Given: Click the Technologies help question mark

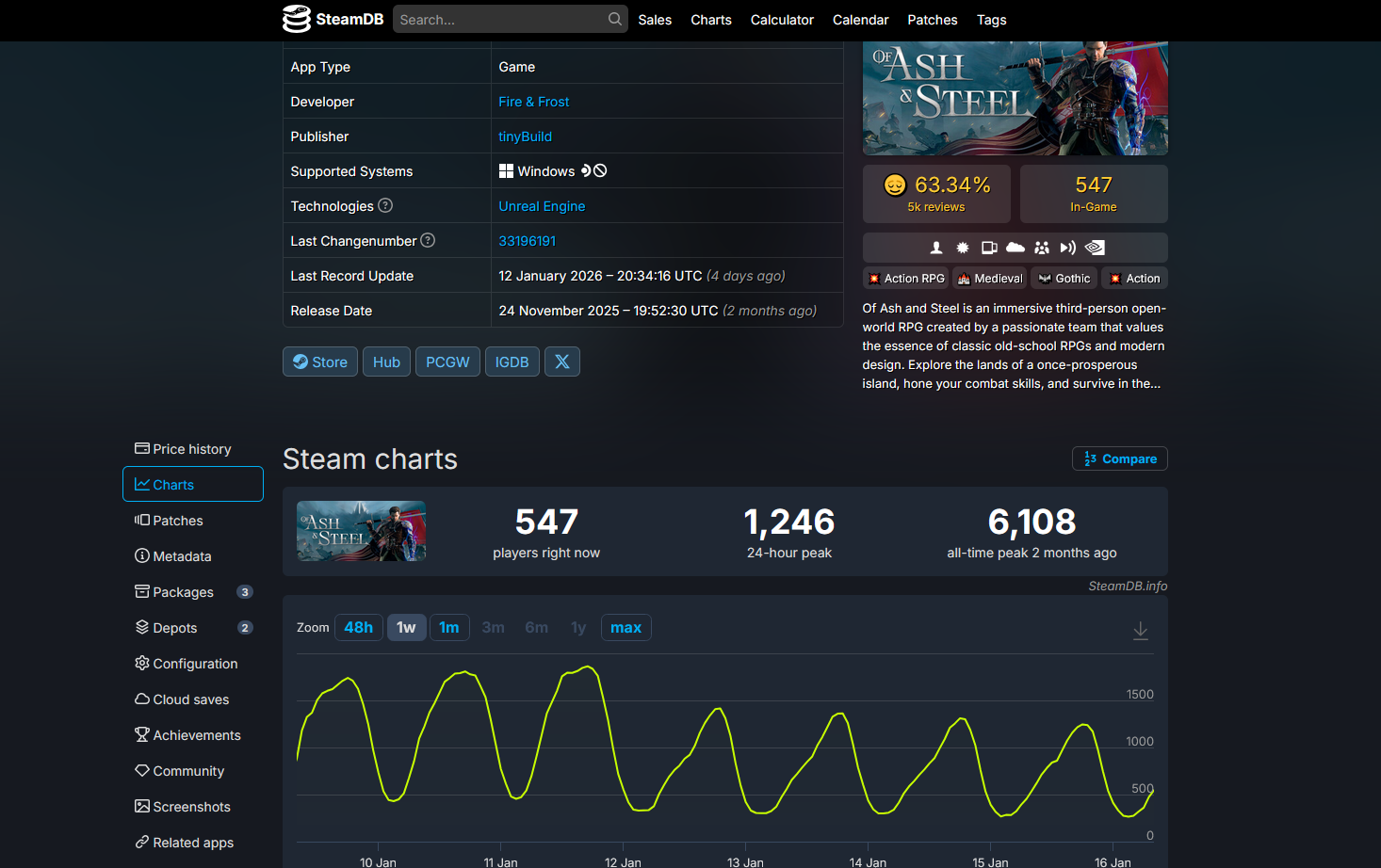Looking at the screenshot, I should click(385, 205).
